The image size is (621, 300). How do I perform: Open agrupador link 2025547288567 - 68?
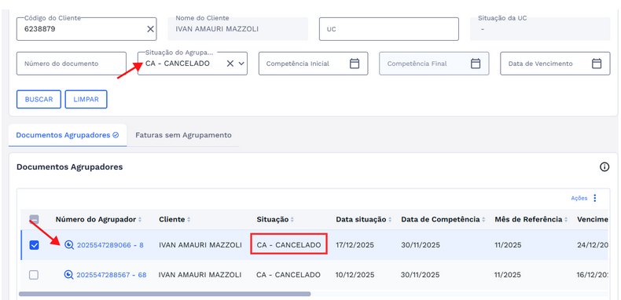[x=112, y=275]
